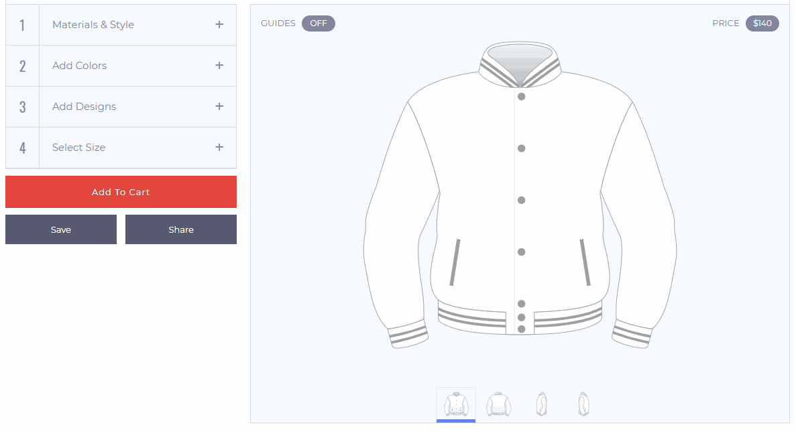Expand the Add Designs plus icon
The width and height of the screenshot is (796, 432).
click(x=219, y=107)
